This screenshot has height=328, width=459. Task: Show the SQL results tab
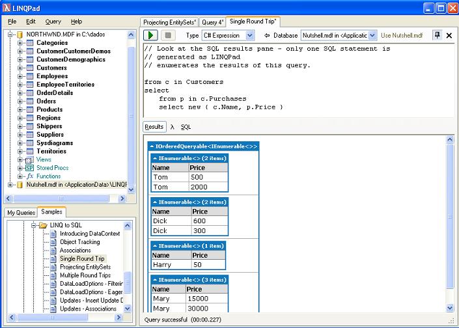tap(186, 127)
